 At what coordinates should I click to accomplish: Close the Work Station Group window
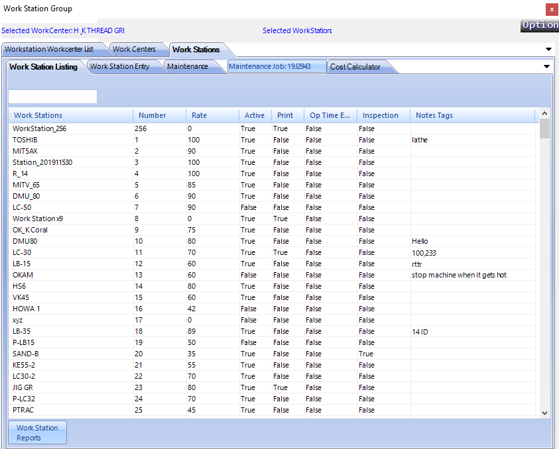(552, 10)
